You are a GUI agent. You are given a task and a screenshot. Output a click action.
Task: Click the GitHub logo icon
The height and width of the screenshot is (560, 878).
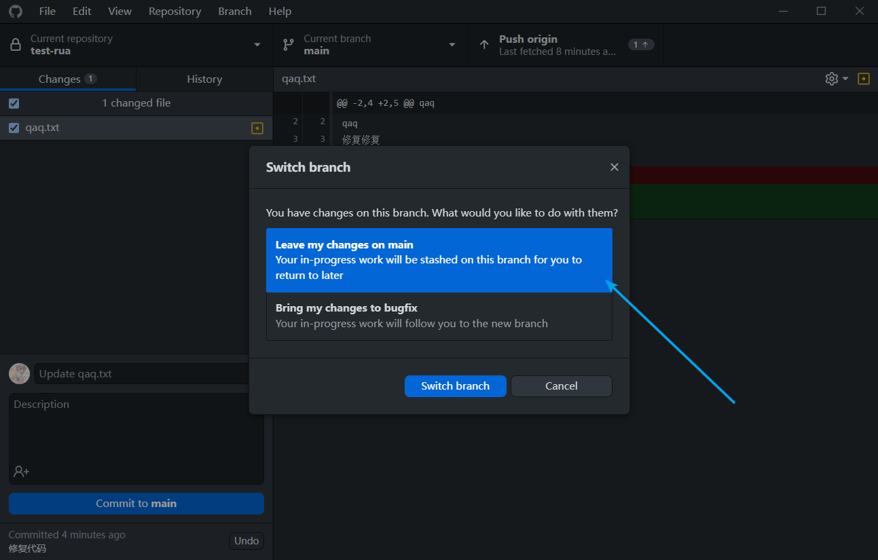15,12
